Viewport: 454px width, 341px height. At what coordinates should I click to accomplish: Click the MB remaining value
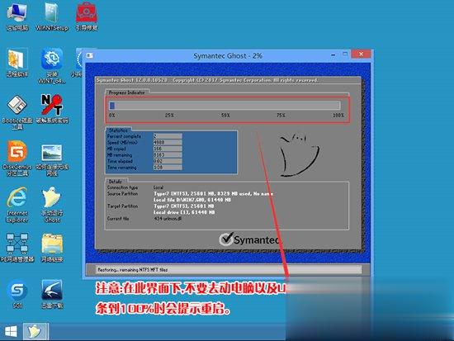[x=168, y=155]
